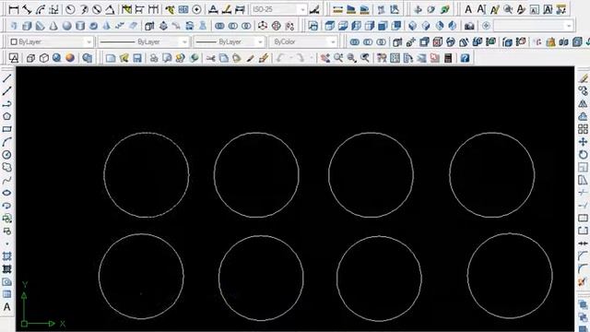Select the Ellipse tool
Screen dimensions: 590x332
(6, 193)
